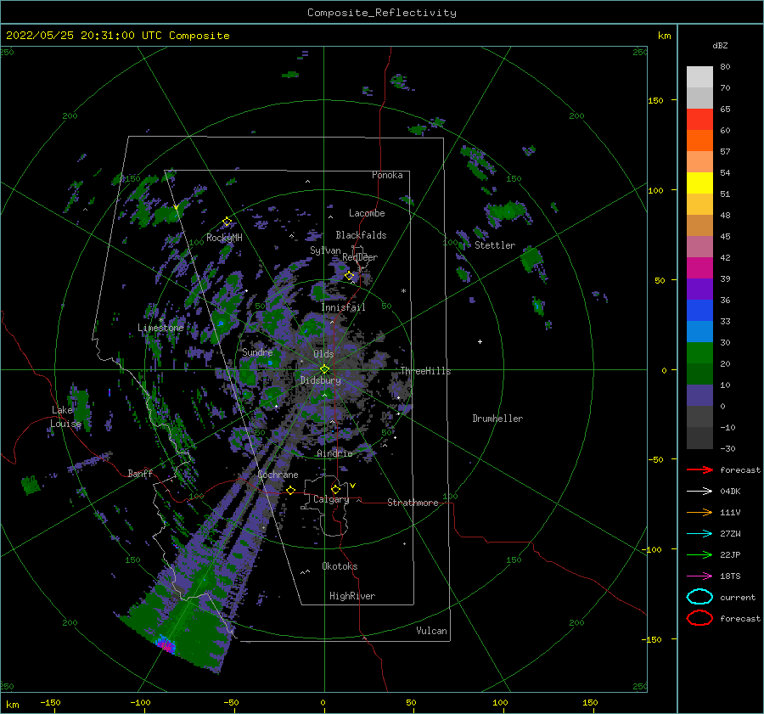The image size is (764, 714).
Task: Click the HighRiver town label
Action: coord(352,596)
